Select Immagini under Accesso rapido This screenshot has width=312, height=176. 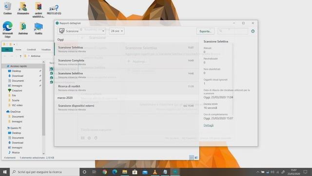[17, 86]
